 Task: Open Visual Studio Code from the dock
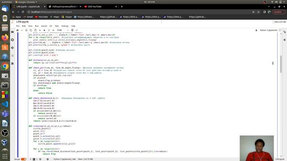pyautogui.click(x=5, y=104)
